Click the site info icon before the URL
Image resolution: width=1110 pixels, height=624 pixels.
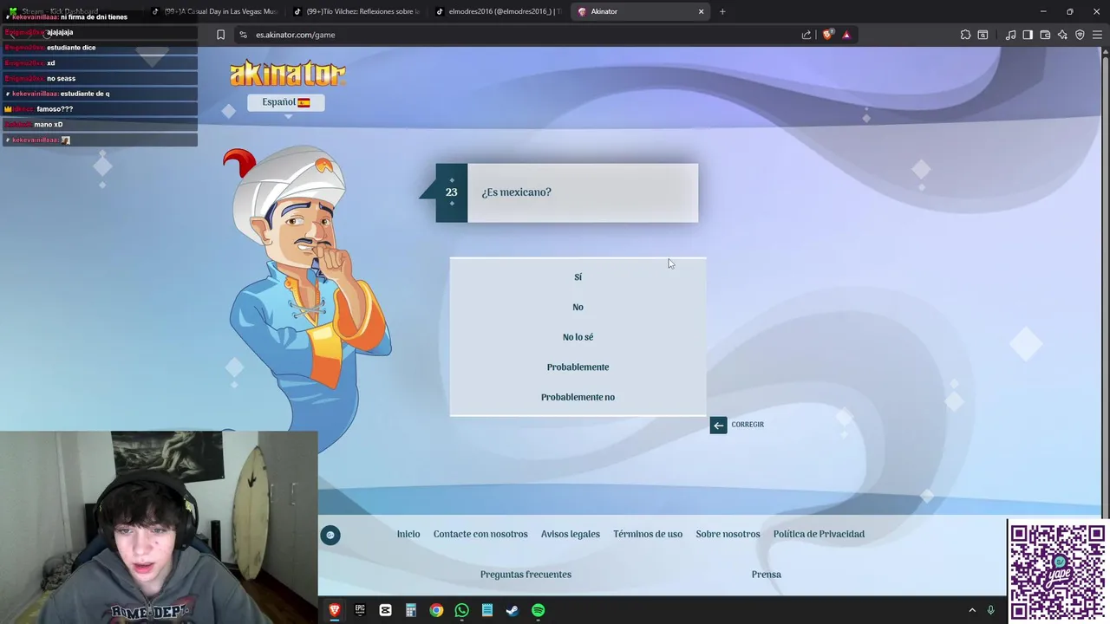coord(243,35)
